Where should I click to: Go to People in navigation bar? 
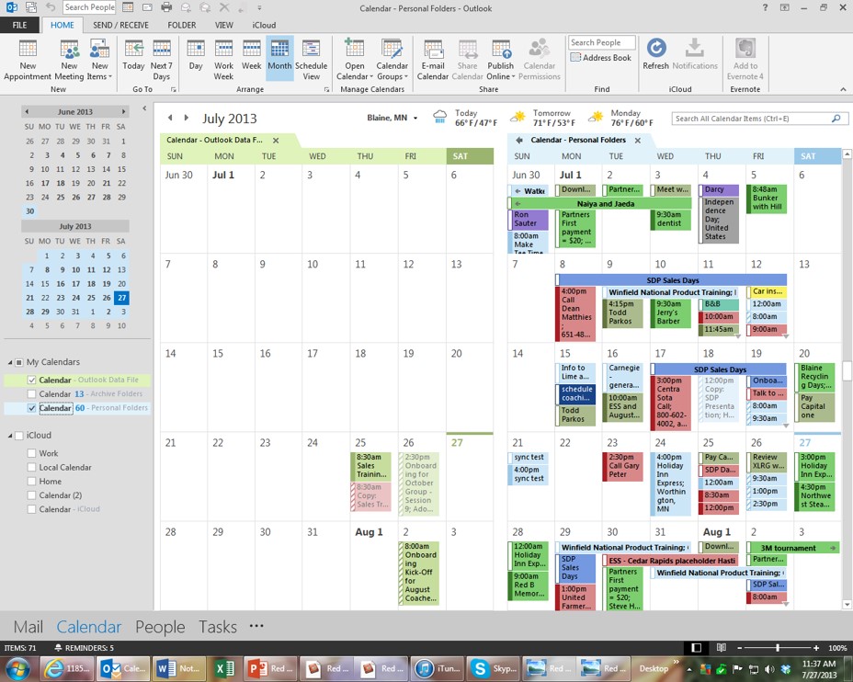160,627
